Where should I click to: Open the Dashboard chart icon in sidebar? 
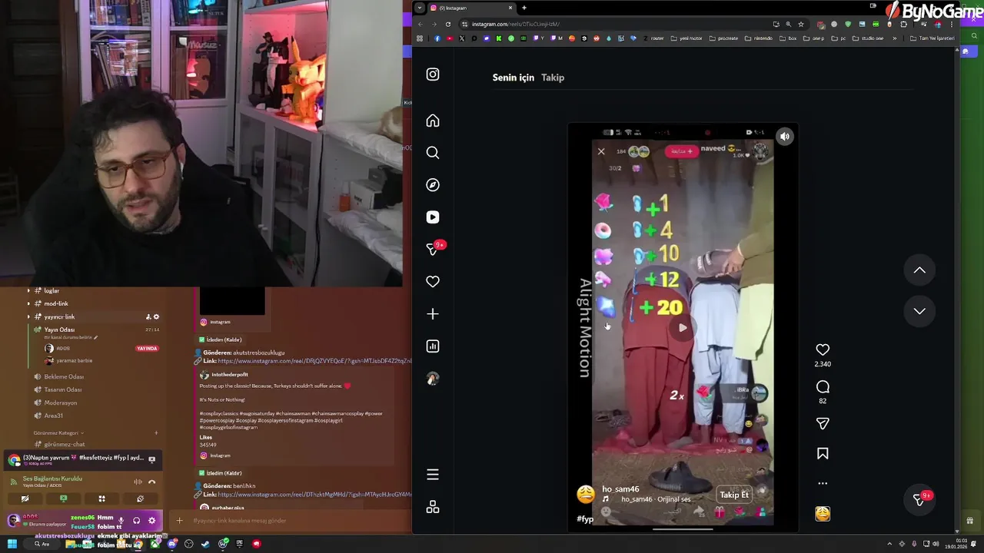click(433, 346)
